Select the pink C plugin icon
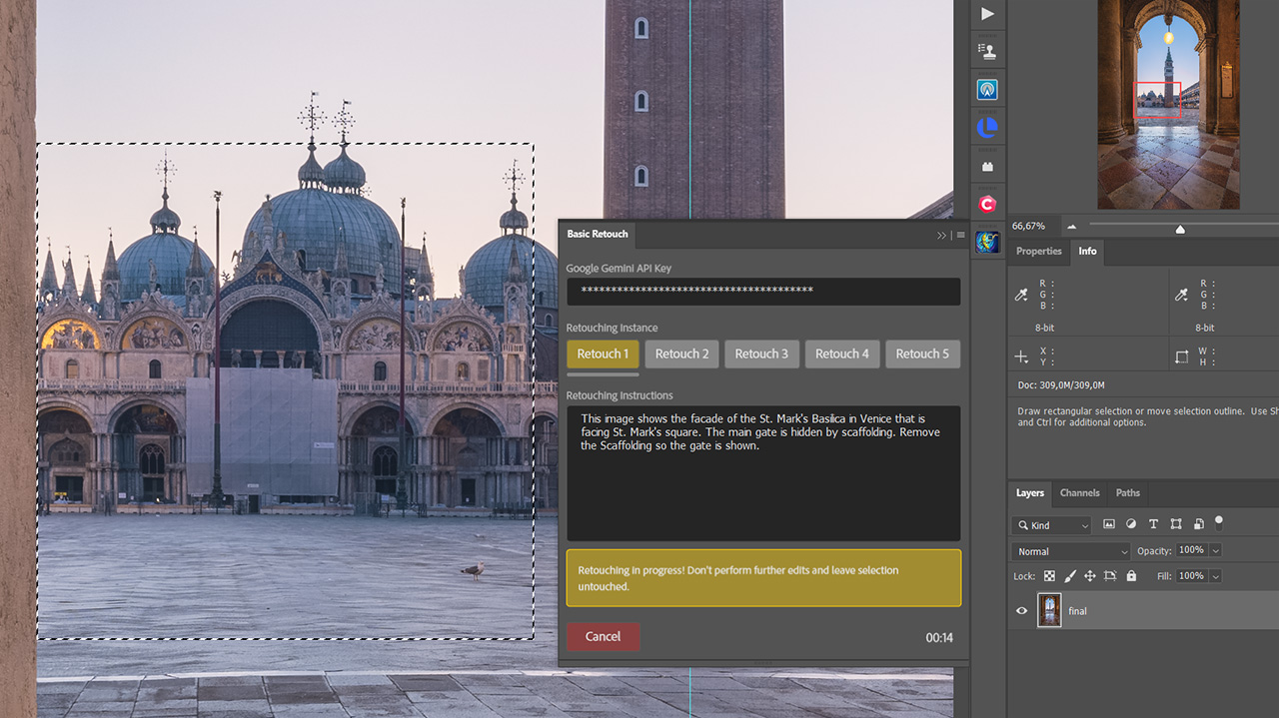The image size is (1279, 718). [x=987, y=203]
